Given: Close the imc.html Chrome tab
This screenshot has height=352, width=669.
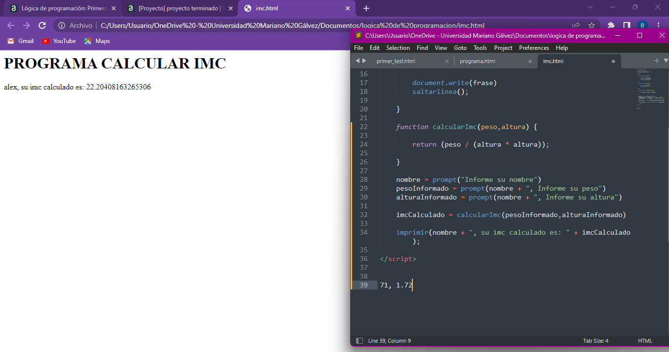Looking at the screenshot, I should (348, 8).
